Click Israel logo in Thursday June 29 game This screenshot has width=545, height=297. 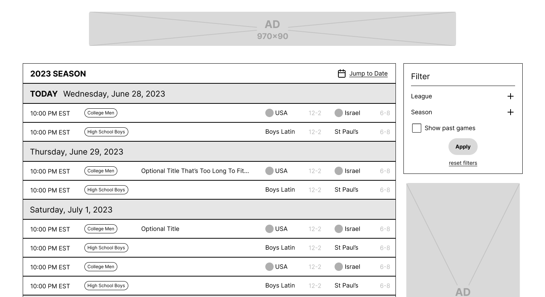click(x=339, y=171)
